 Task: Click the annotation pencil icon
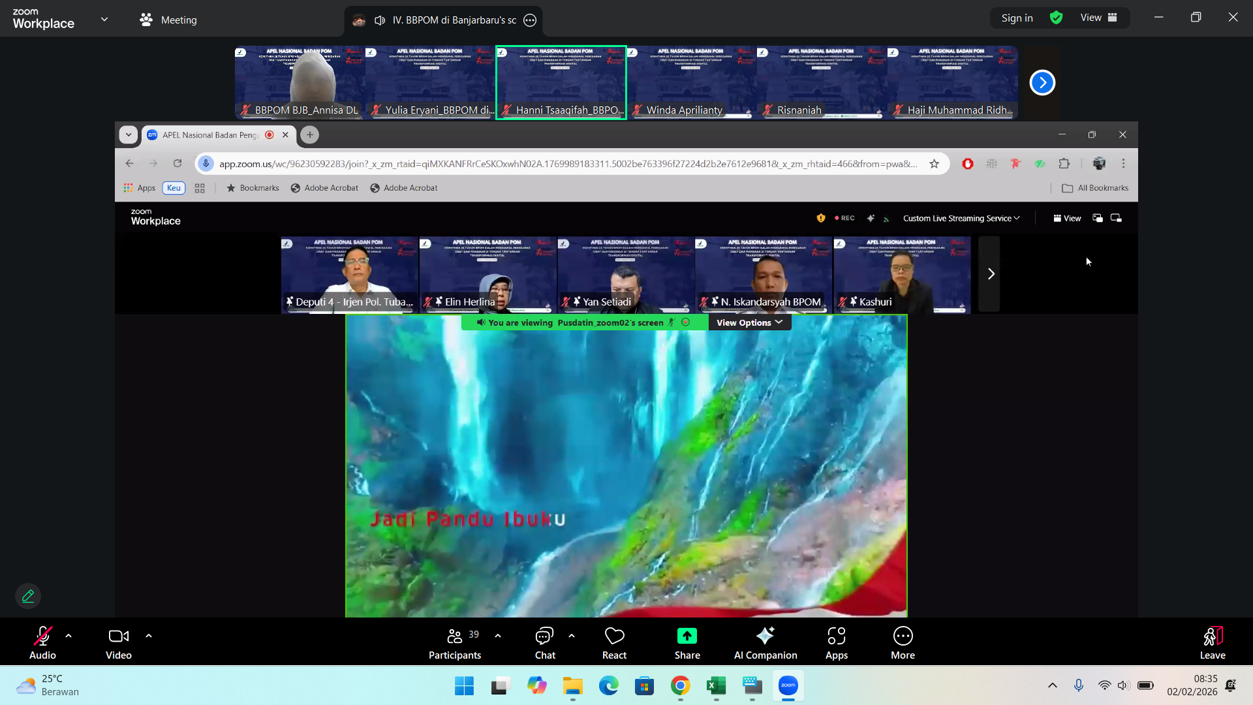[28, 596]
